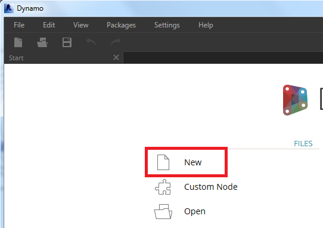Image resolution: width=323 pixels, height=228 pixels.
Task: Create a new Custom Node
Action: coord(210,187)
